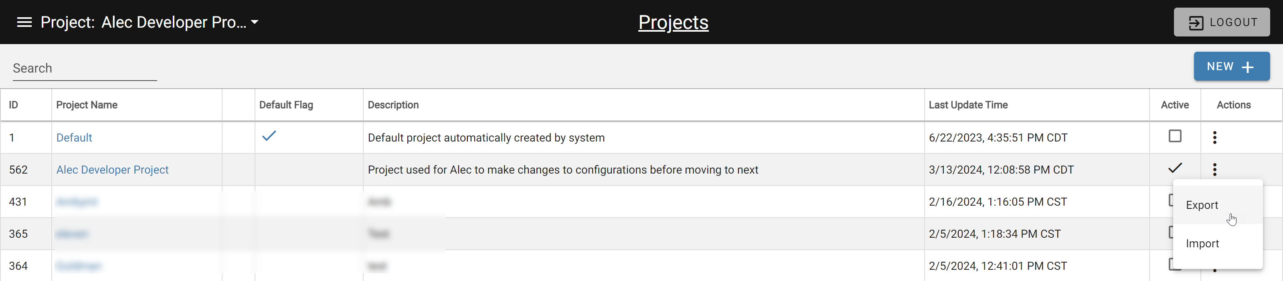Click the LOGOUT button
Viewport: 1283px width, 281px height.
tap(1222, 22)
